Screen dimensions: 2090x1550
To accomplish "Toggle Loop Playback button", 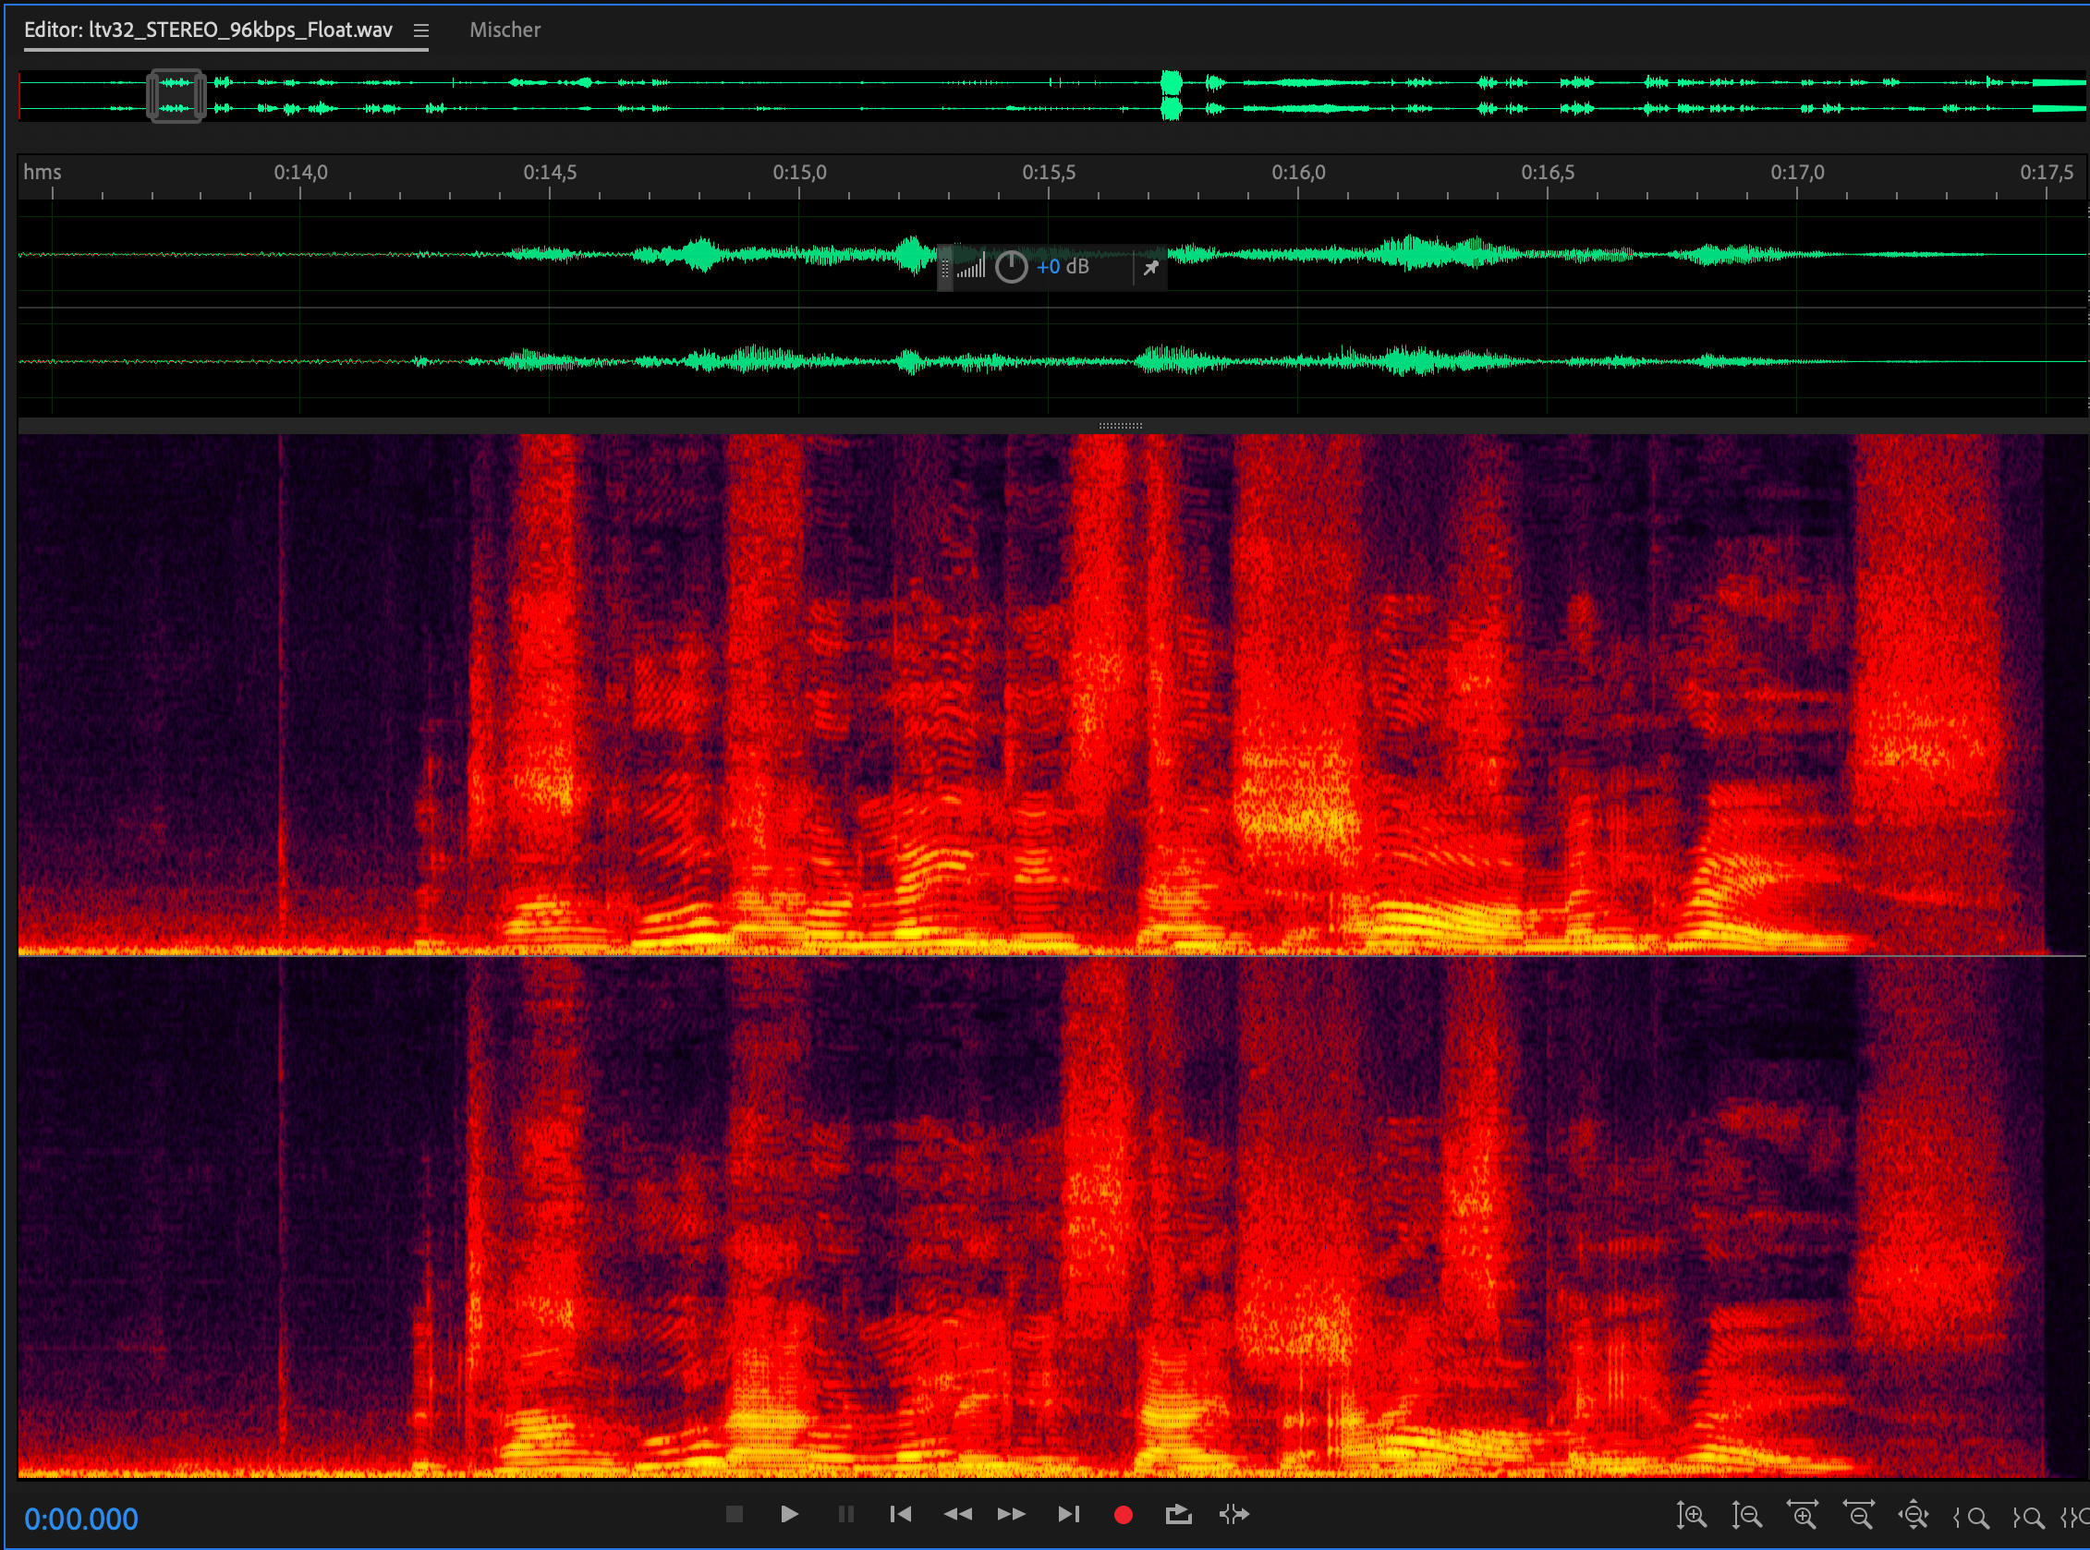I will point(1178,1513).
